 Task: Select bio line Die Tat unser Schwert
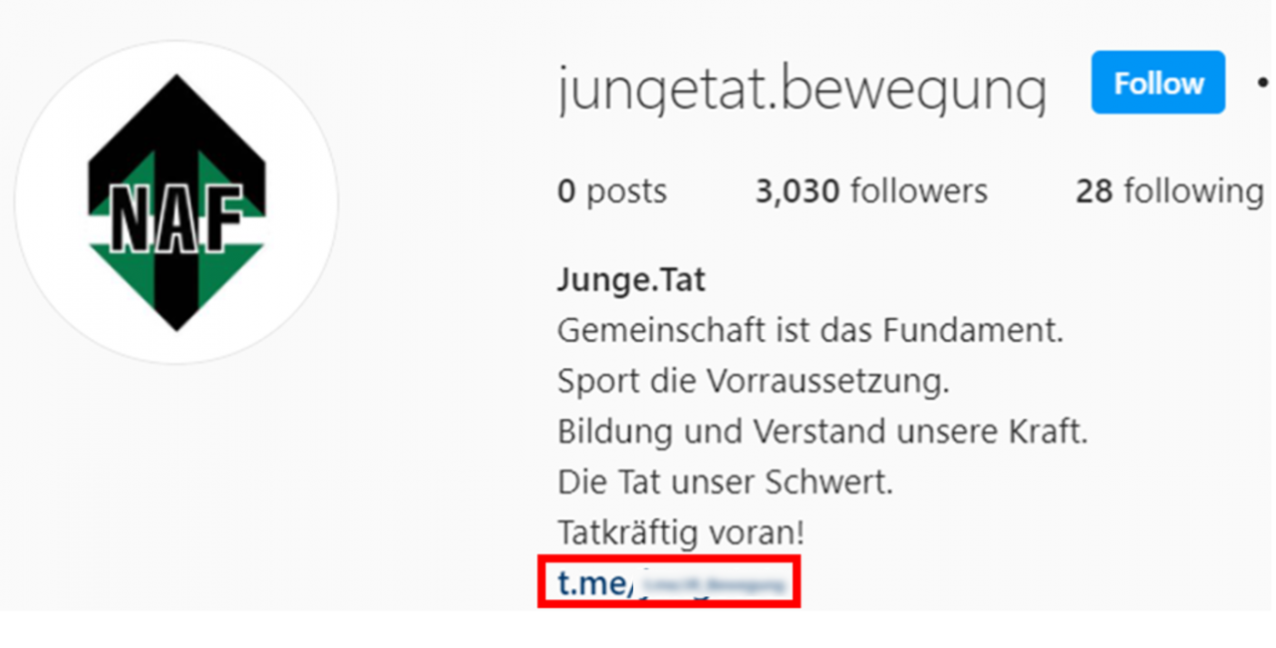725,484
